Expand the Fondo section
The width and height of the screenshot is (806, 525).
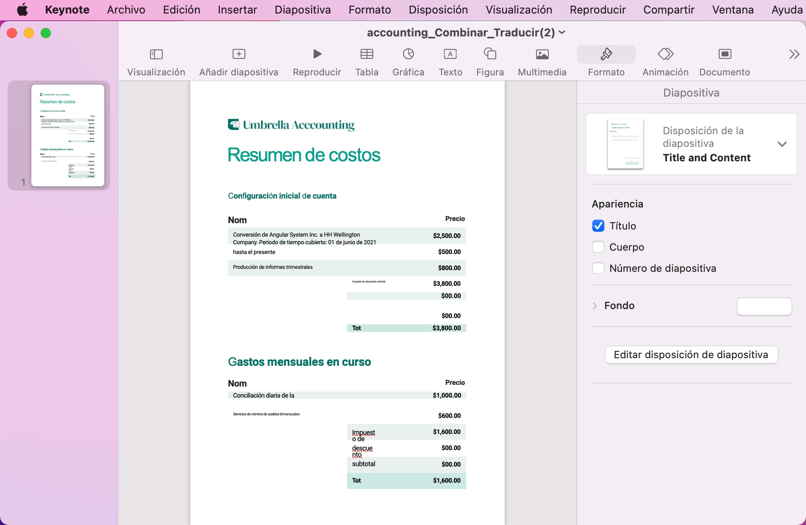pyautogui.click(x=595, y=306)
